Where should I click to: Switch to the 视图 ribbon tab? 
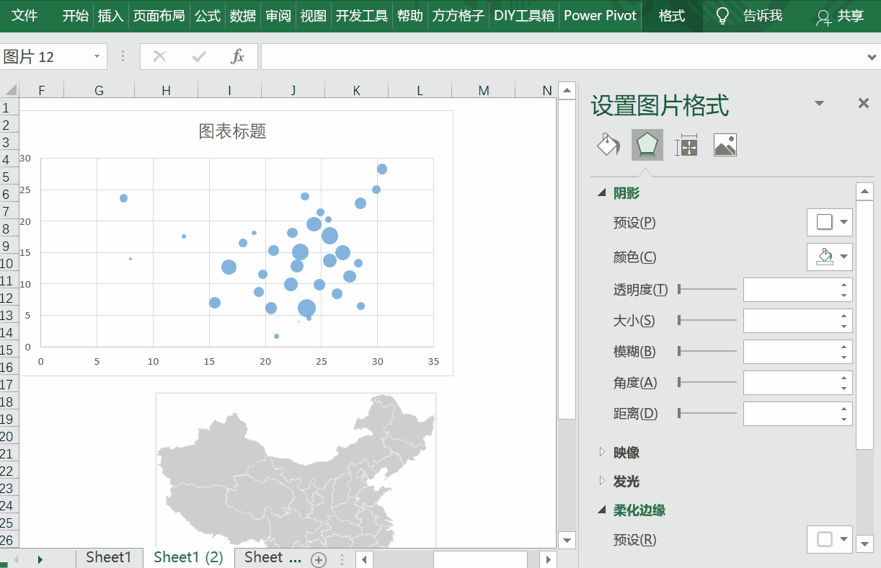click(314, 16)
